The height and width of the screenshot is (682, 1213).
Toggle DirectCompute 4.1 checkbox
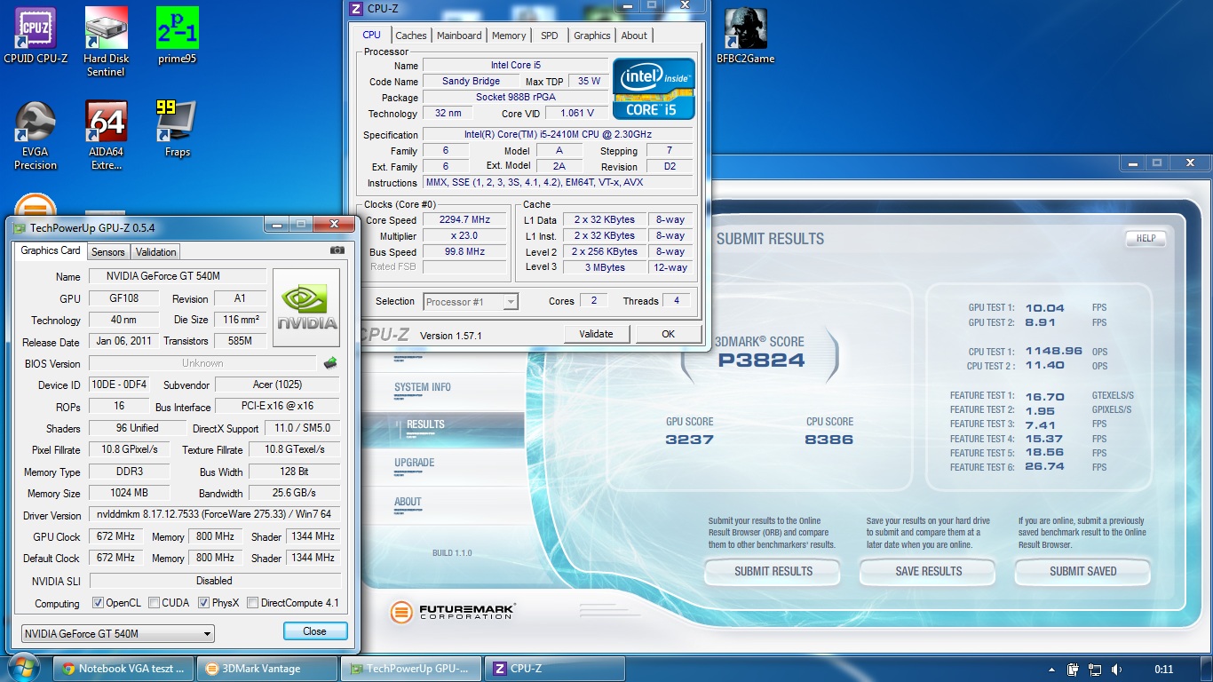click(x=253, y=603)
